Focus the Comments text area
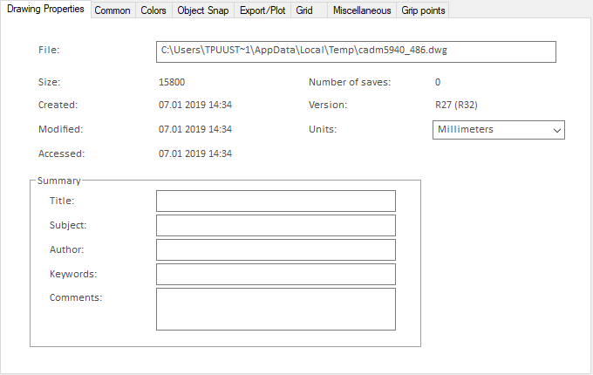 coord(276,310)
